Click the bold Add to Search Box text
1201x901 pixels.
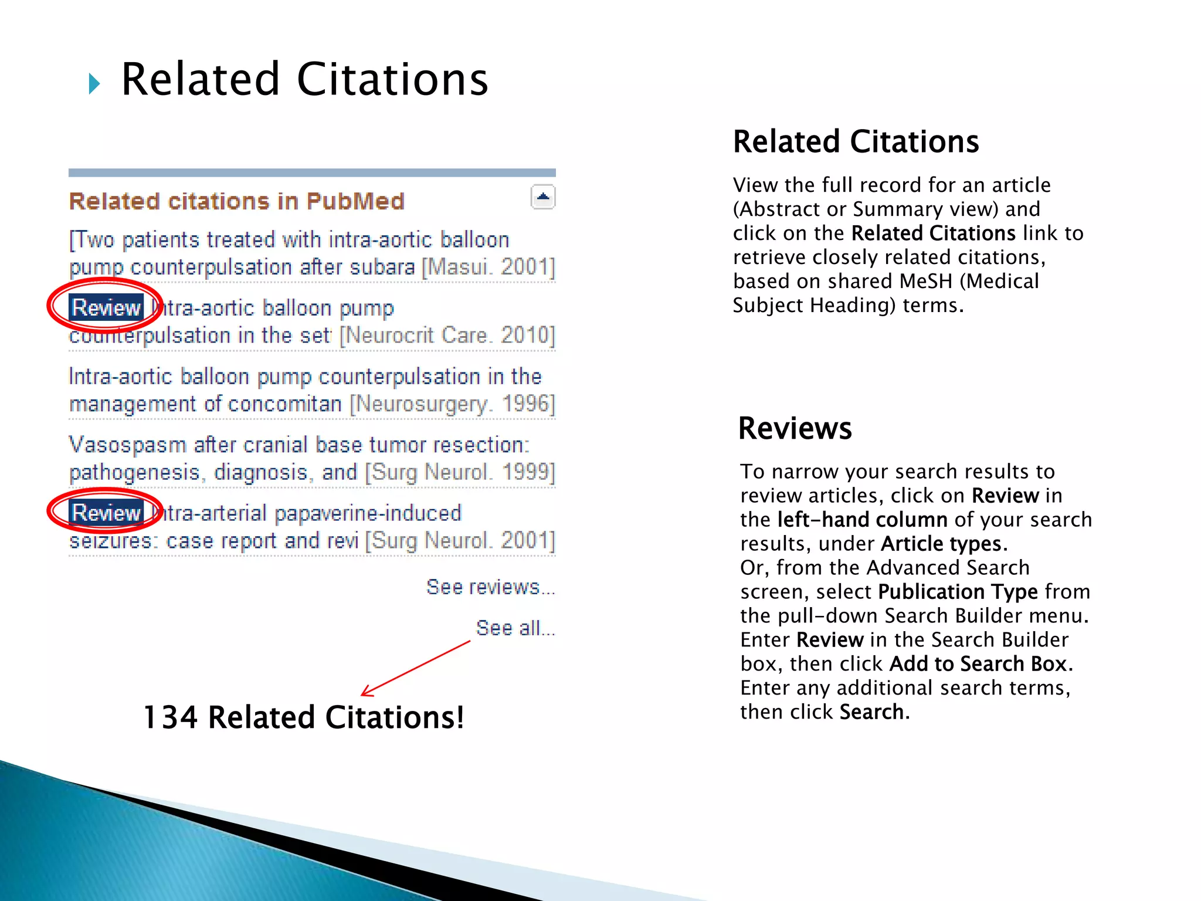(978, 663)
